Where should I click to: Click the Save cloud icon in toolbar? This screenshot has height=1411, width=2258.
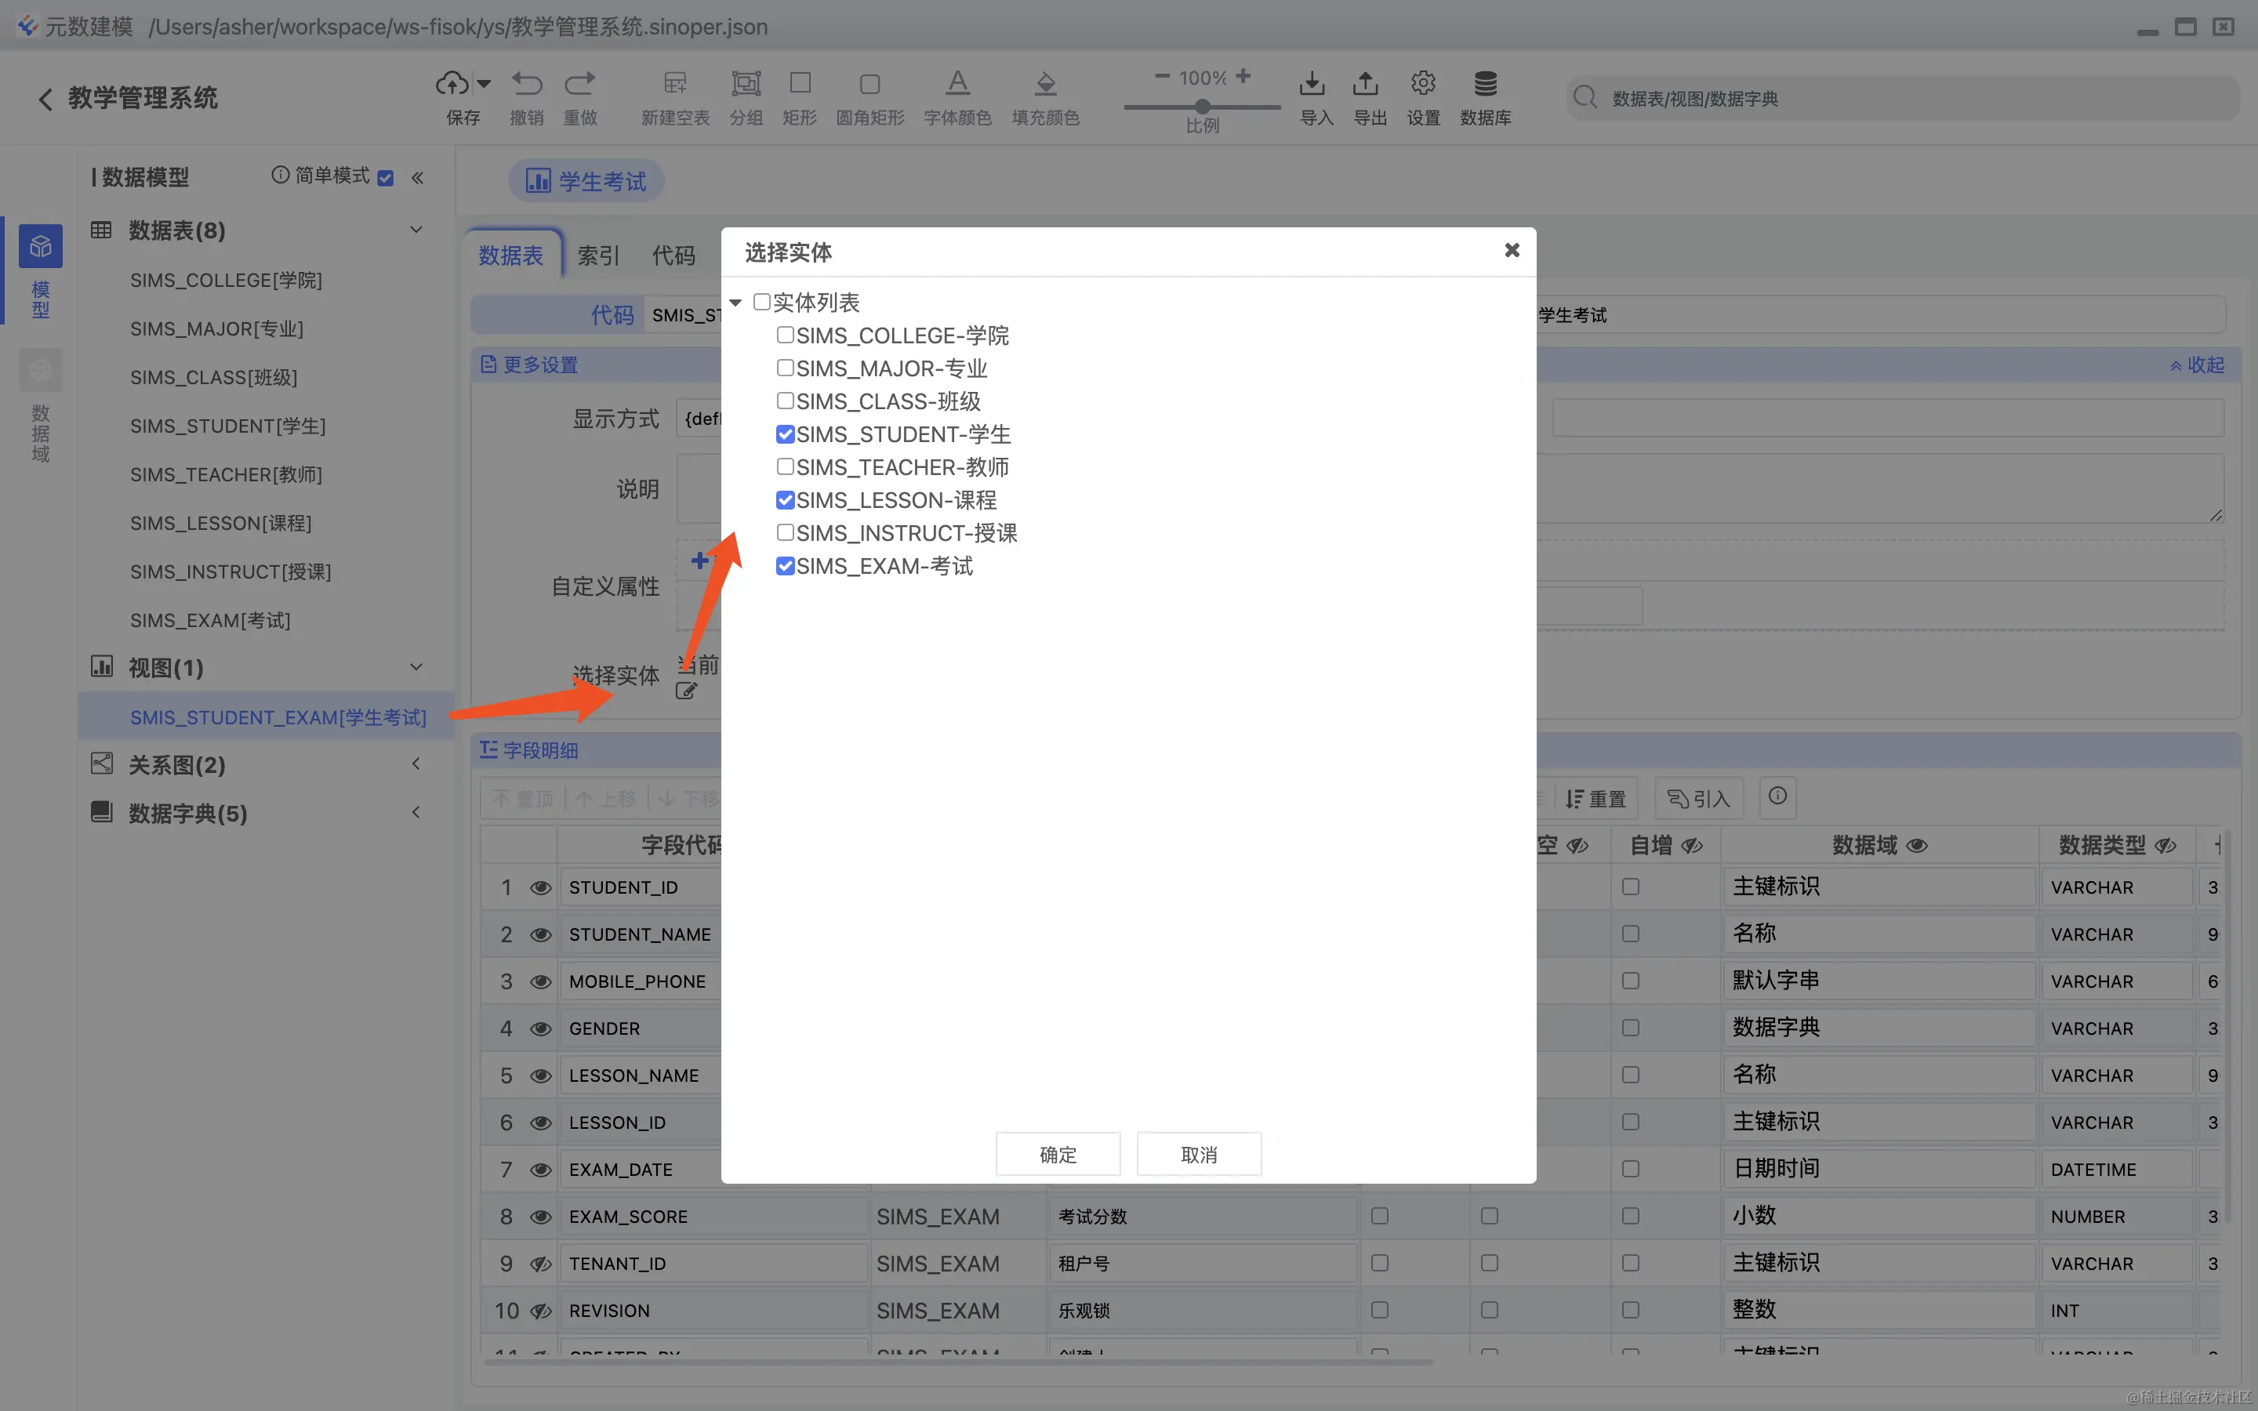coord(453,84)
